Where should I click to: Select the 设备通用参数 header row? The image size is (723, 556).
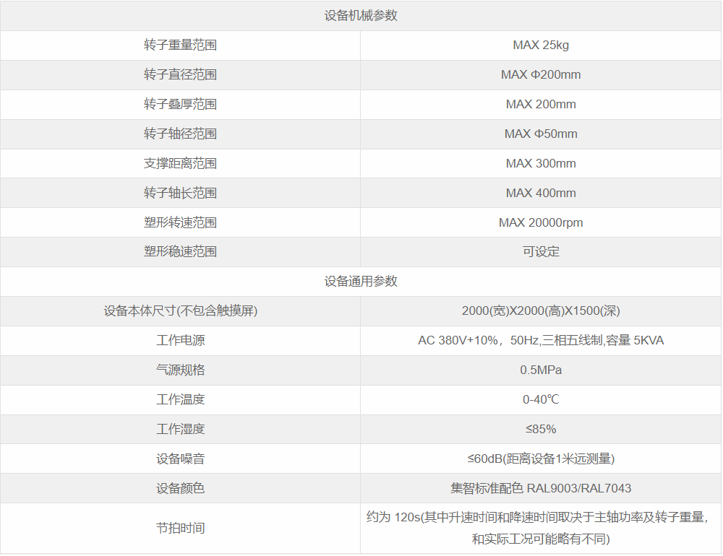[361, 282]
